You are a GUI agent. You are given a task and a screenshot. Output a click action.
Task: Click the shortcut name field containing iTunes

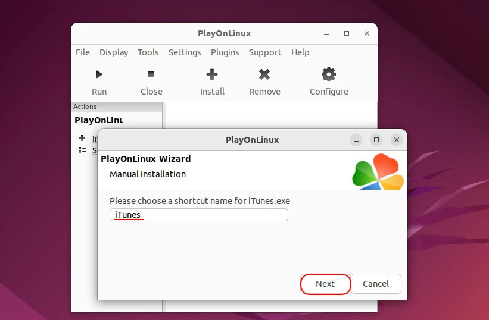coord(199,215)
